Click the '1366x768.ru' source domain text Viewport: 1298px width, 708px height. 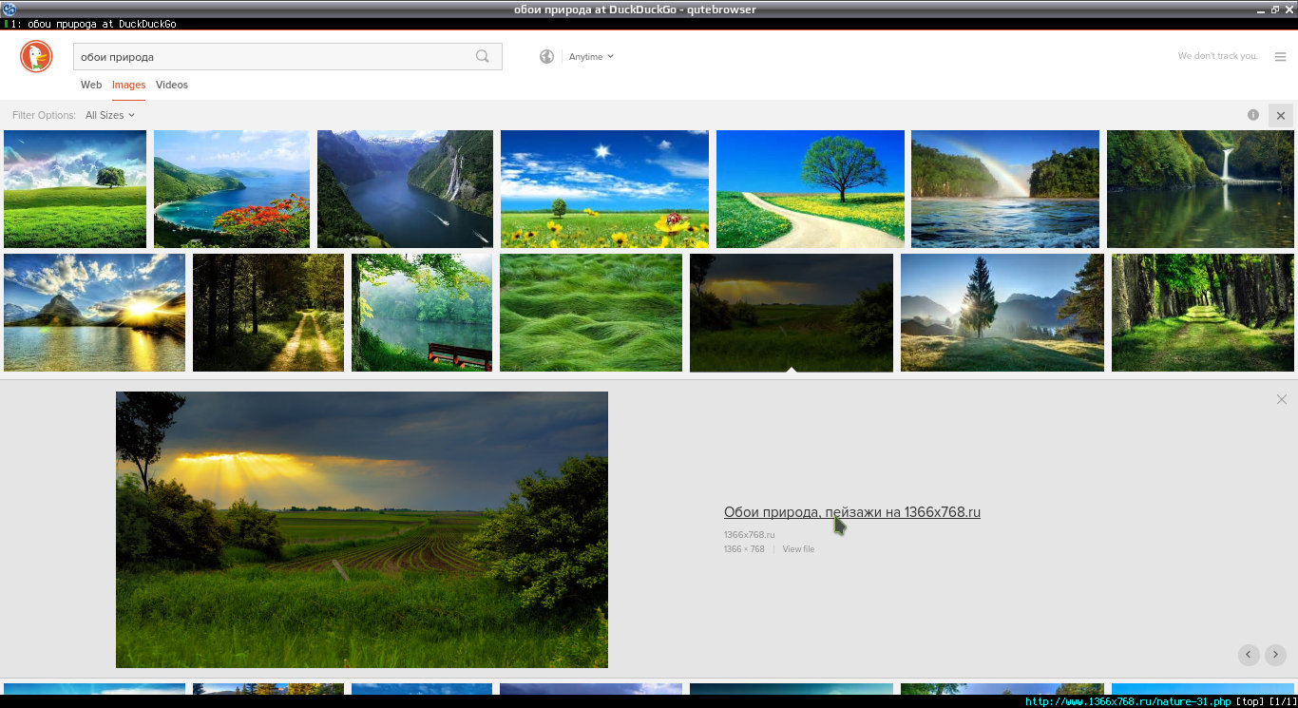[750, 535]
